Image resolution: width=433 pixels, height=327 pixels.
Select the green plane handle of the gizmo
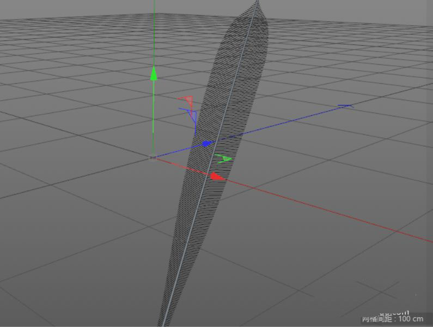pyautogui.click(x=224, y=159)
